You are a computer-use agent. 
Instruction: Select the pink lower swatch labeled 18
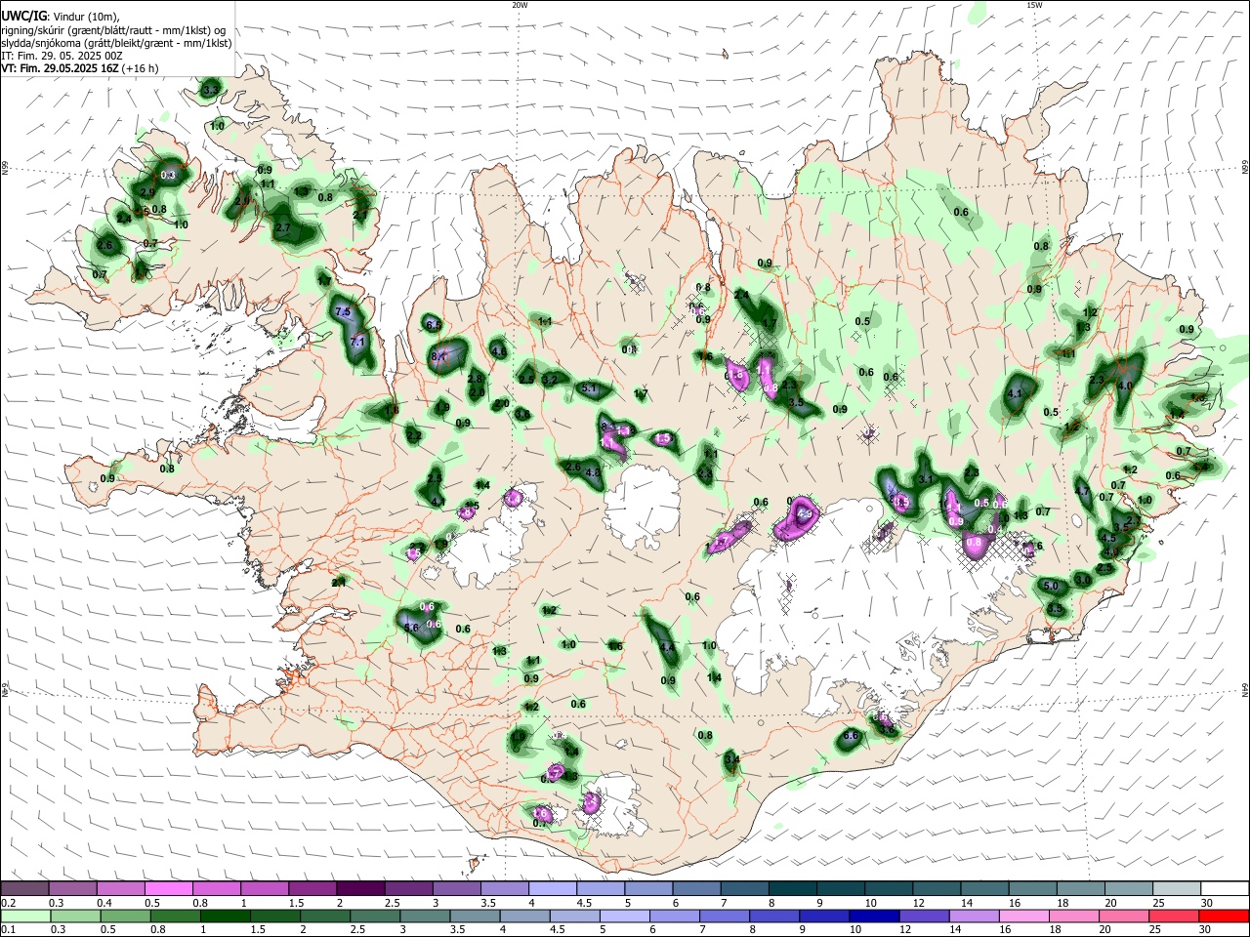(x=1073, y=916)
